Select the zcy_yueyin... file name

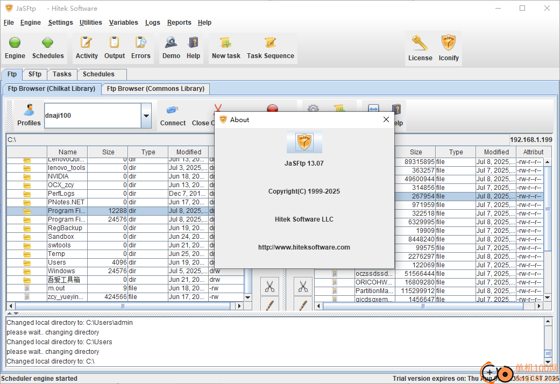(66, 297)
